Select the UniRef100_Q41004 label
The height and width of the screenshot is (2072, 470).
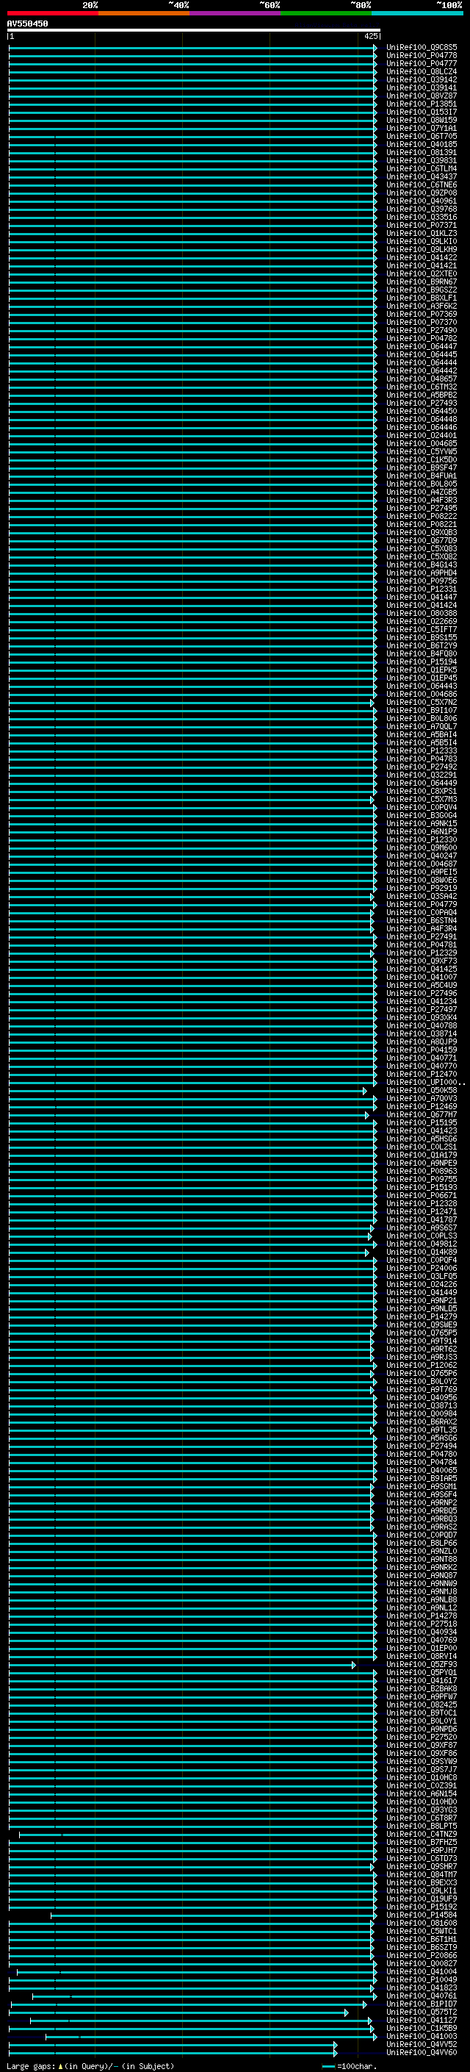pos(421,1971)
